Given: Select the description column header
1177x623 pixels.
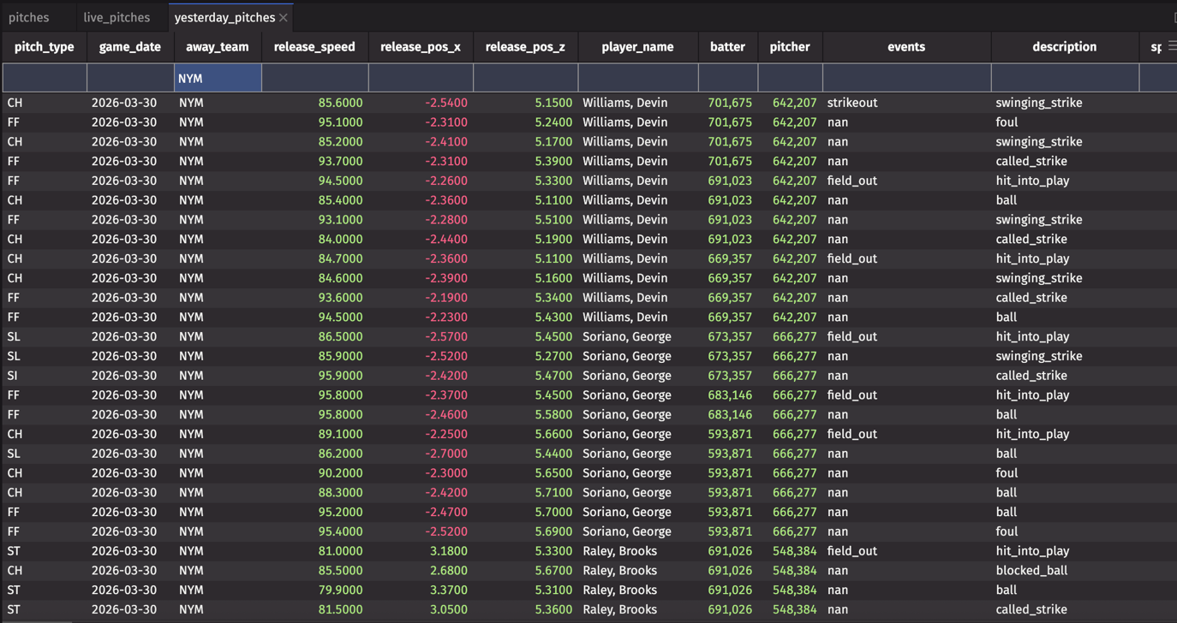Looking at the screenshot, I should click(1064, 47).
